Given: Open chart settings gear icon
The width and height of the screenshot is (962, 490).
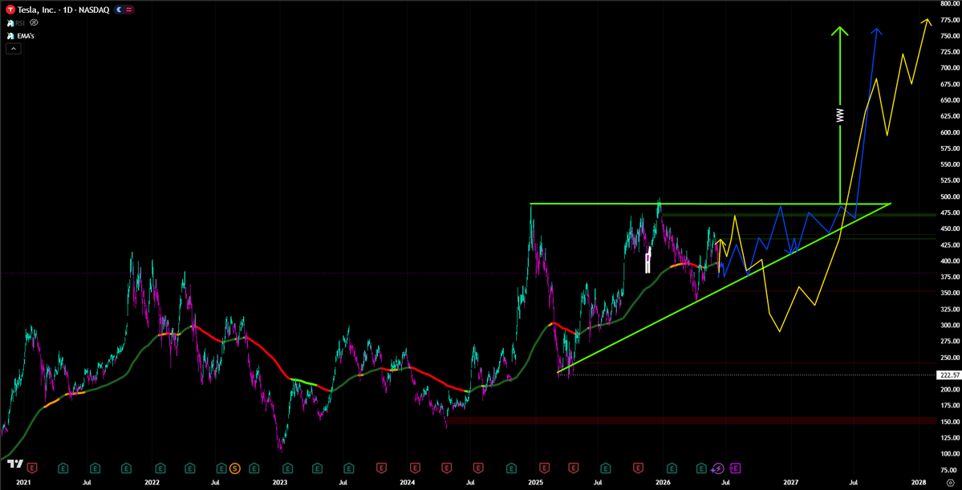Looking at the screenshot, I should point(950,483).
